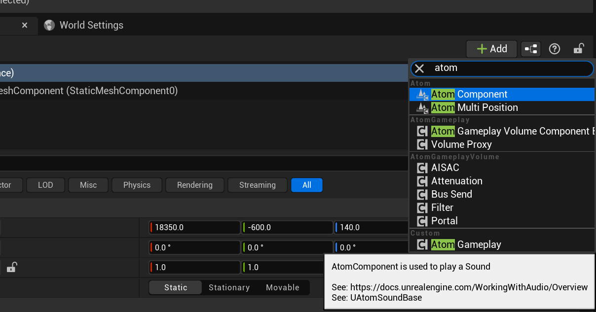Viewport: 596px width, 312px height.
Task: Pick Atom Gameplay Volume Component entry
Action: click(502, 131)
